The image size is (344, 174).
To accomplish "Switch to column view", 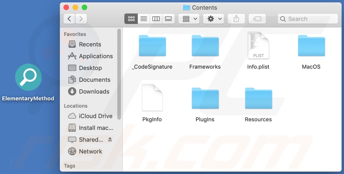I will coord(156,19).
